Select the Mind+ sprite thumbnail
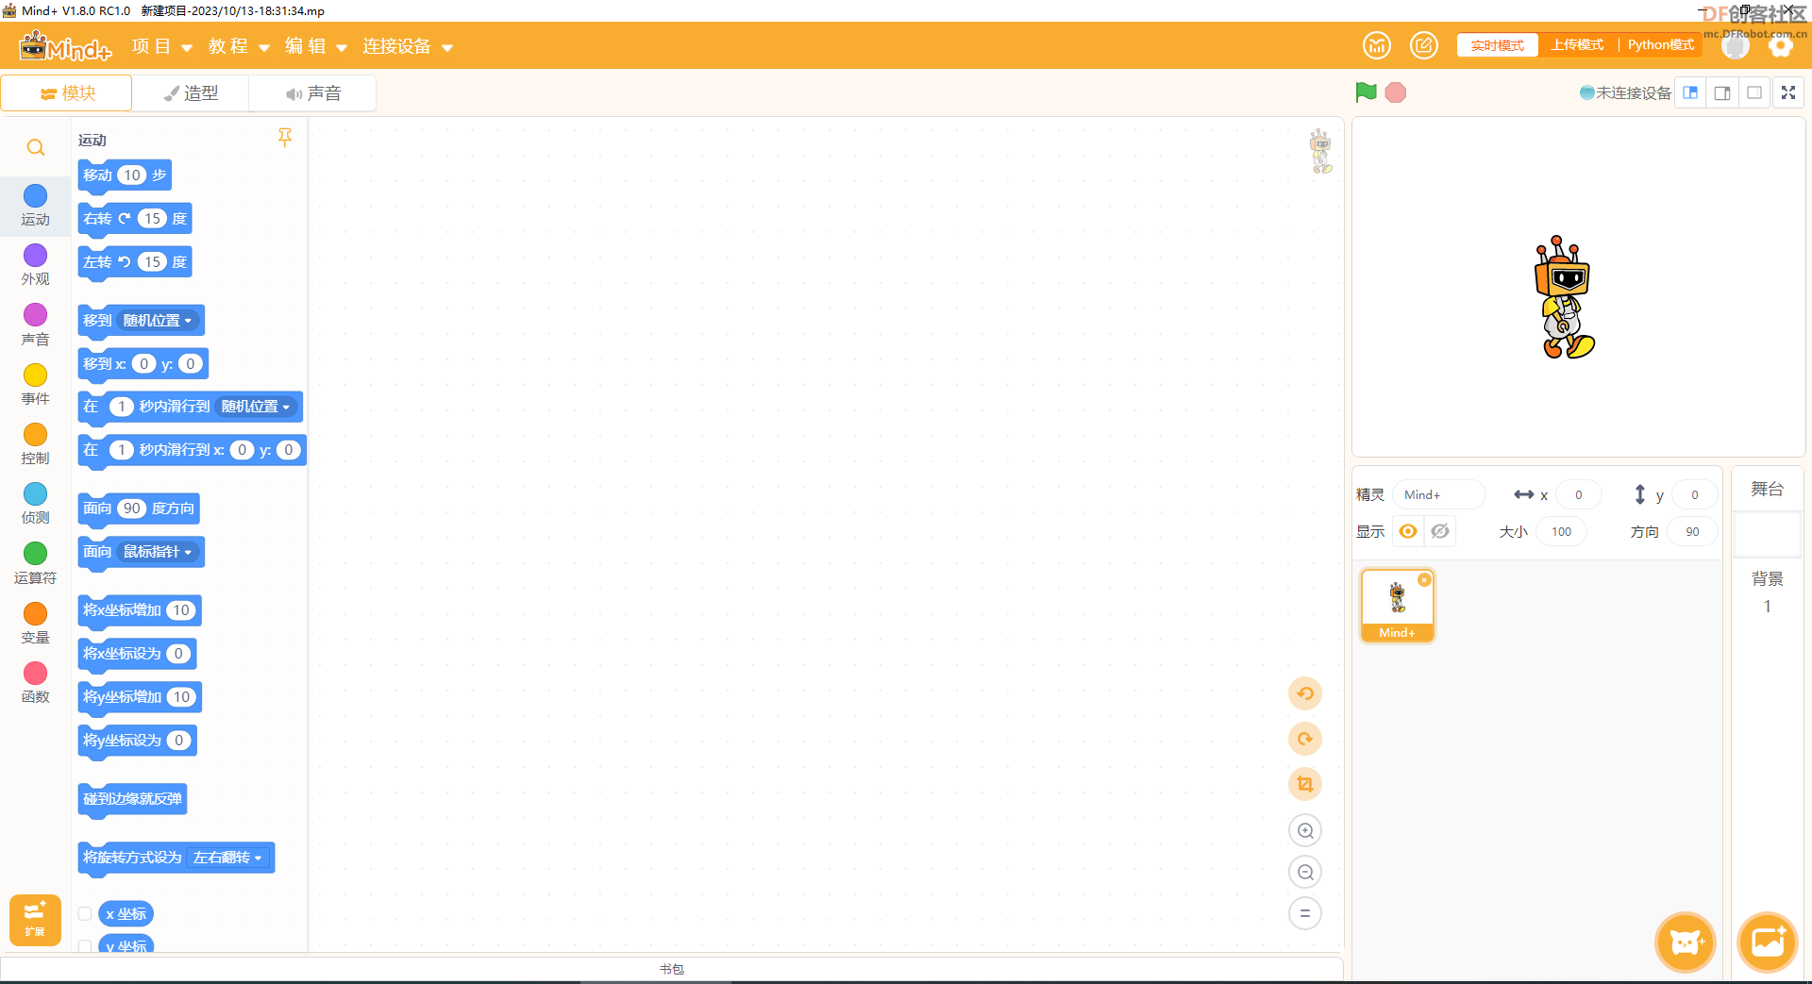 [x=1398, y=605]
